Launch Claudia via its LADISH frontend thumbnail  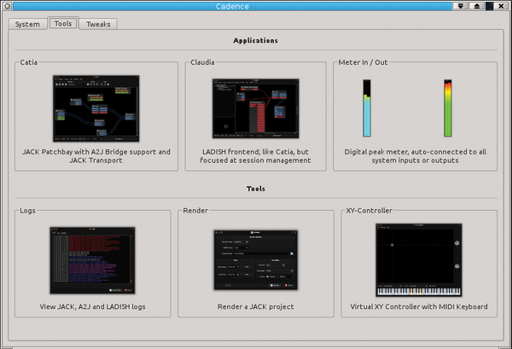click(x=256, y=108)
